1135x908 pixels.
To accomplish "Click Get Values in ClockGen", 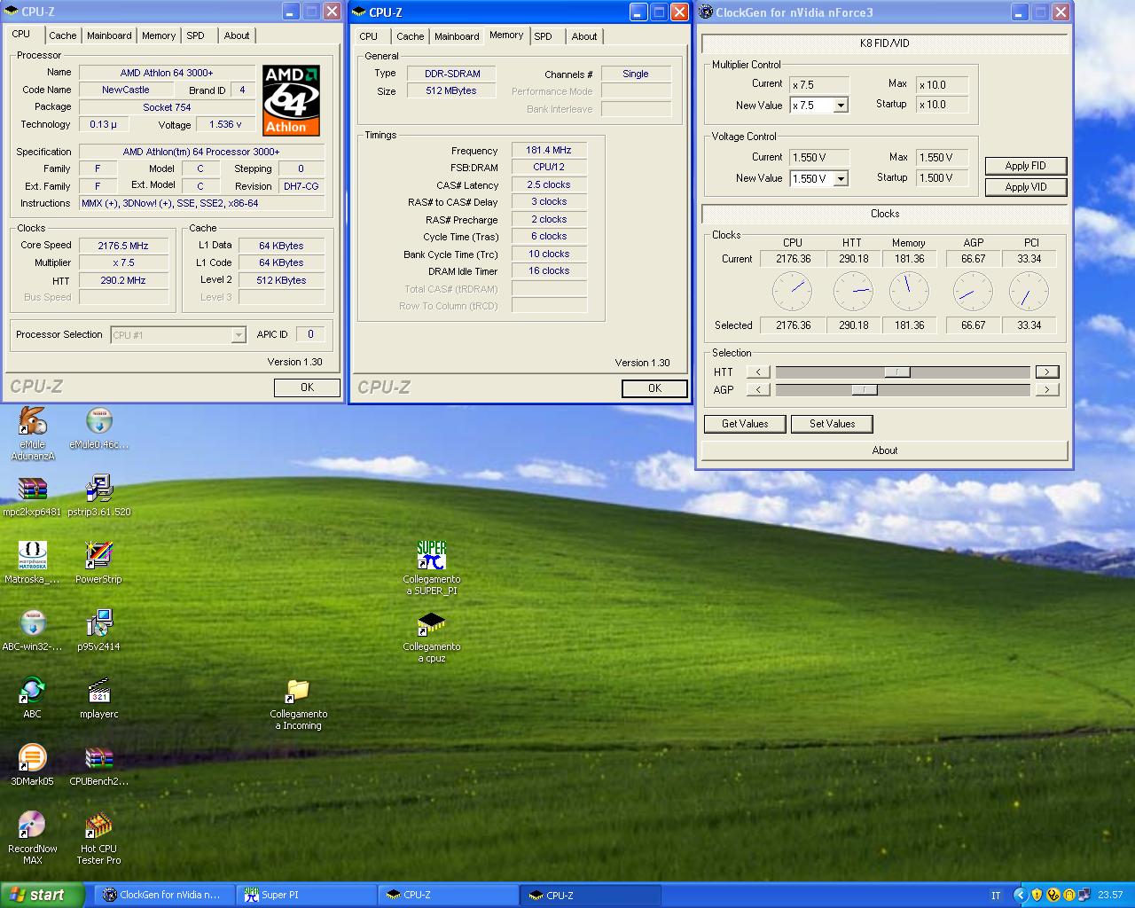I will pos(745,424).
